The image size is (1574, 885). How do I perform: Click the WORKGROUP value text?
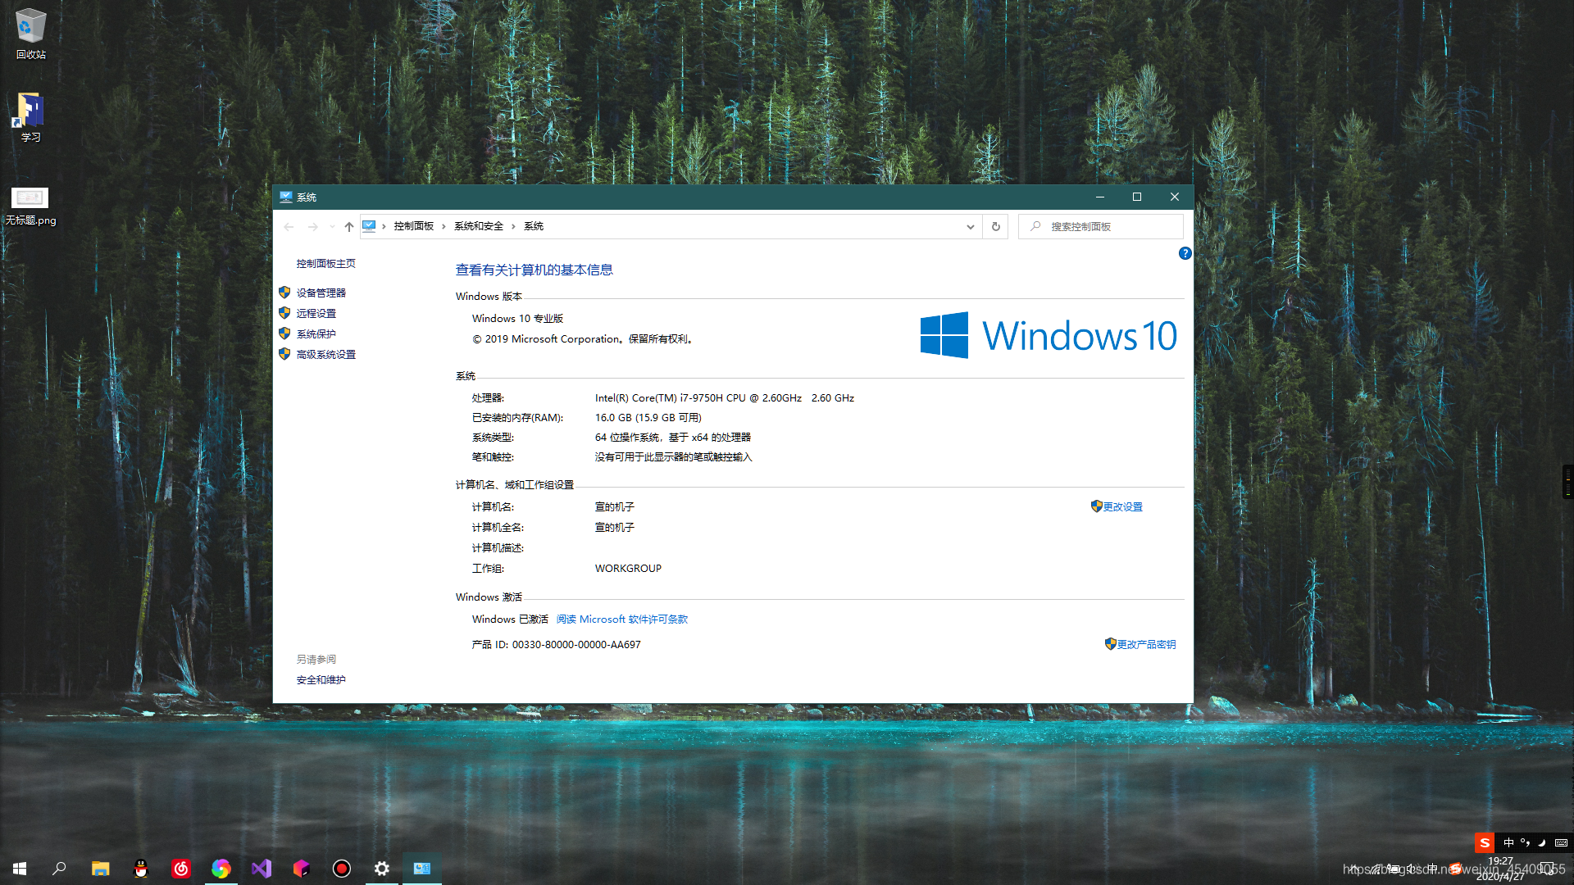tap(628, 568)
